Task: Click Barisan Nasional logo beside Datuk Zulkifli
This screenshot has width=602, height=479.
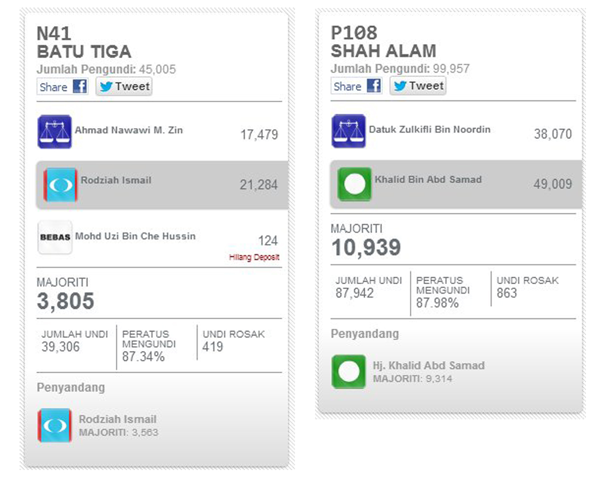Action: coord(349,131)
